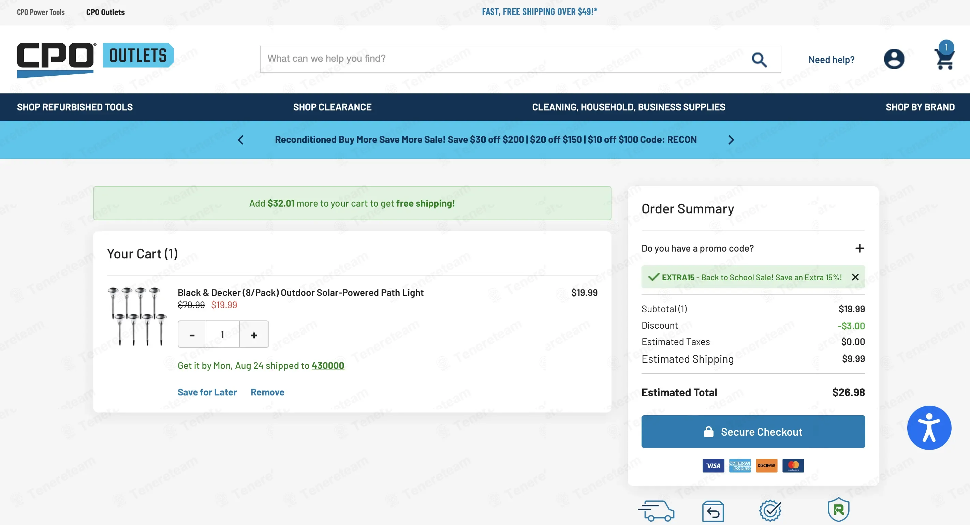This screenshot has width=970, height=525.
Task: Click the Discover card icon
Action: [x=766, y=466]
